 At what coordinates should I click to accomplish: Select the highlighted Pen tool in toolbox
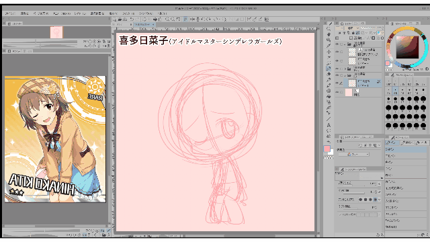(x=329, y=68)
